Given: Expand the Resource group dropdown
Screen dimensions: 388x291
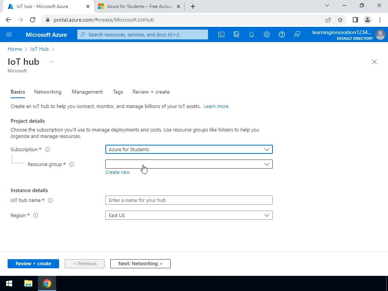Looking at the screenshot, I should (x=189, y=164).
